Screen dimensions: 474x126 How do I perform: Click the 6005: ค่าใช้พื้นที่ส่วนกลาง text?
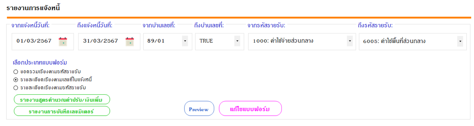[394, 41]
